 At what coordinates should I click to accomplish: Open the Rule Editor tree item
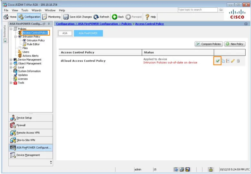(x=33, y=44)
